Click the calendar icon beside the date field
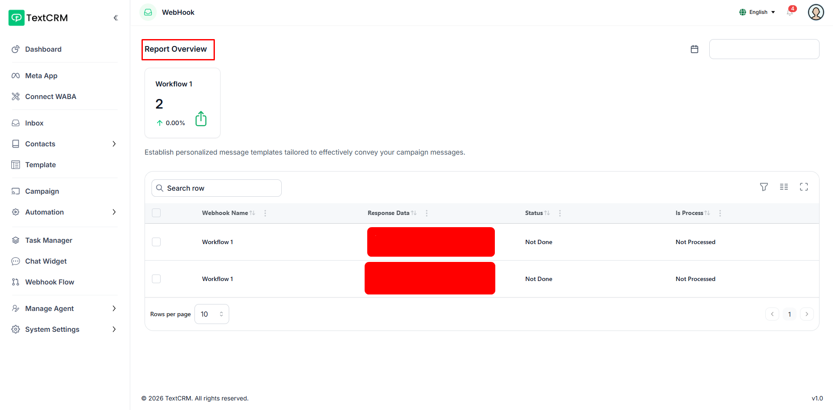The width and height of the screenshot is (833, 410). 695,49
